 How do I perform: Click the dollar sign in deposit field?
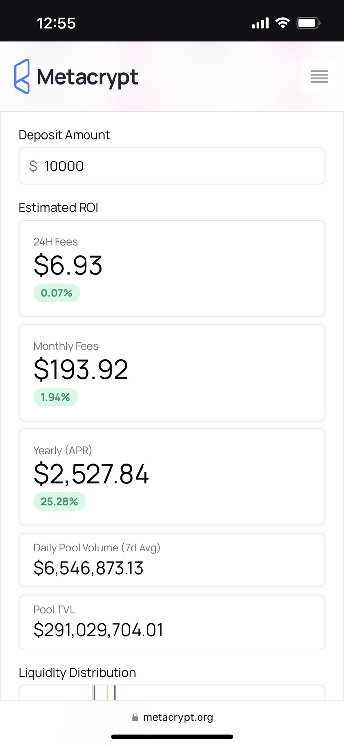(x=33, y=166)
